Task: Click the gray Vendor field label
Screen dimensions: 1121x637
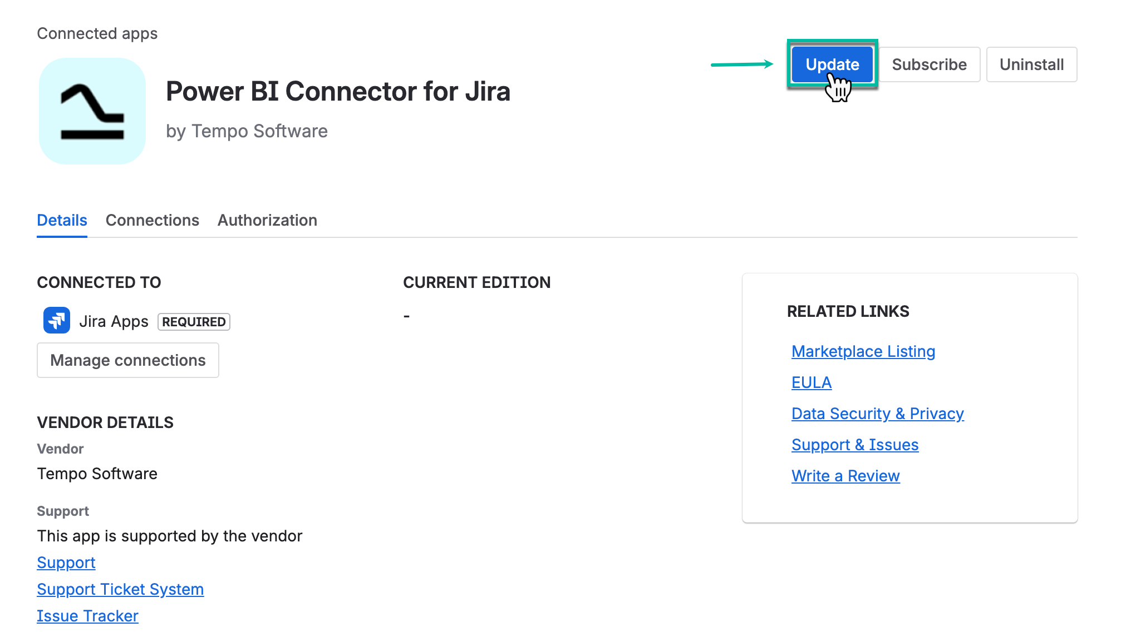Action: click(60, 449)
